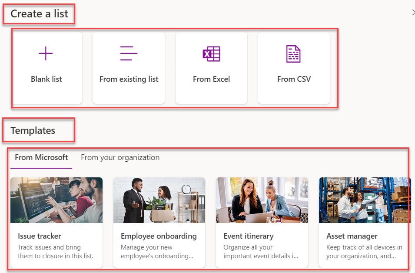Open the Asset manager template image
This screenshot has width=415, height=273.
[365, 200]
